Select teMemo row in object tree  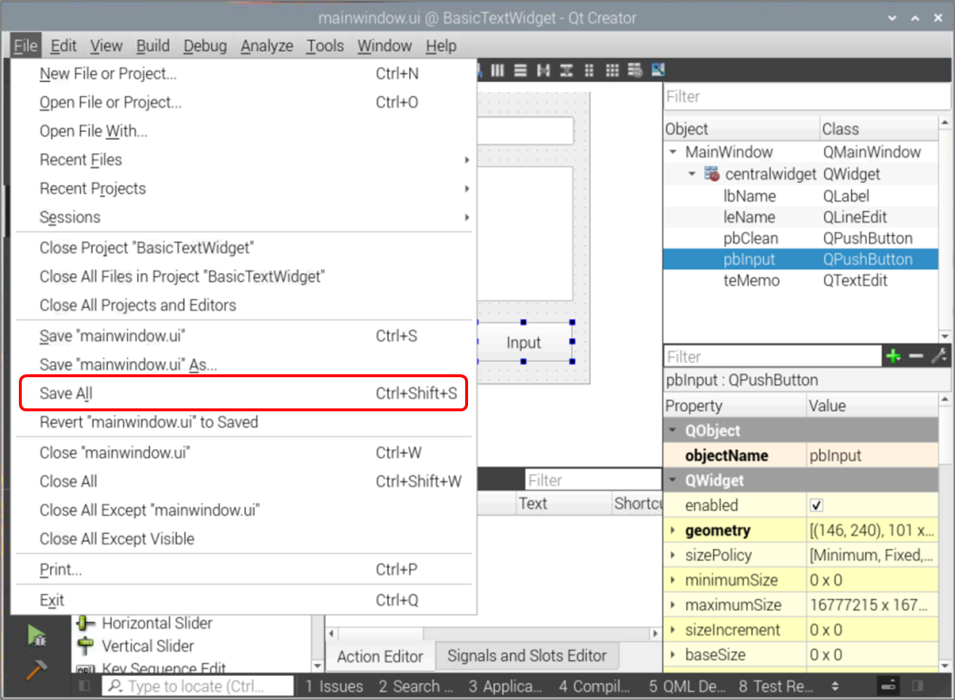801,281
